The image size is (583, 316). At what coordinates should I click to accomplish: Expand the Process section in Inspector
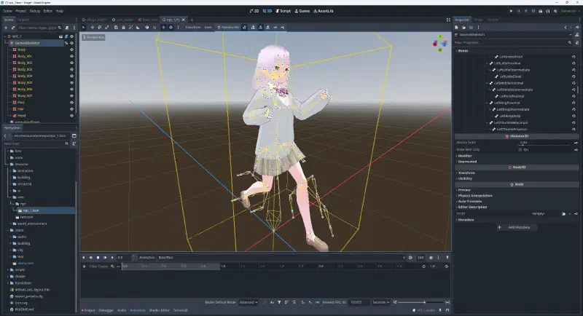tap(463, 190)
